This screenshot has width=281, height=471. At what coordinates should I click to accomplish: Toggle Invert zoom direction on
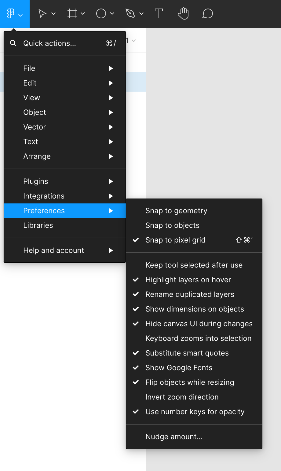point(182,397)
